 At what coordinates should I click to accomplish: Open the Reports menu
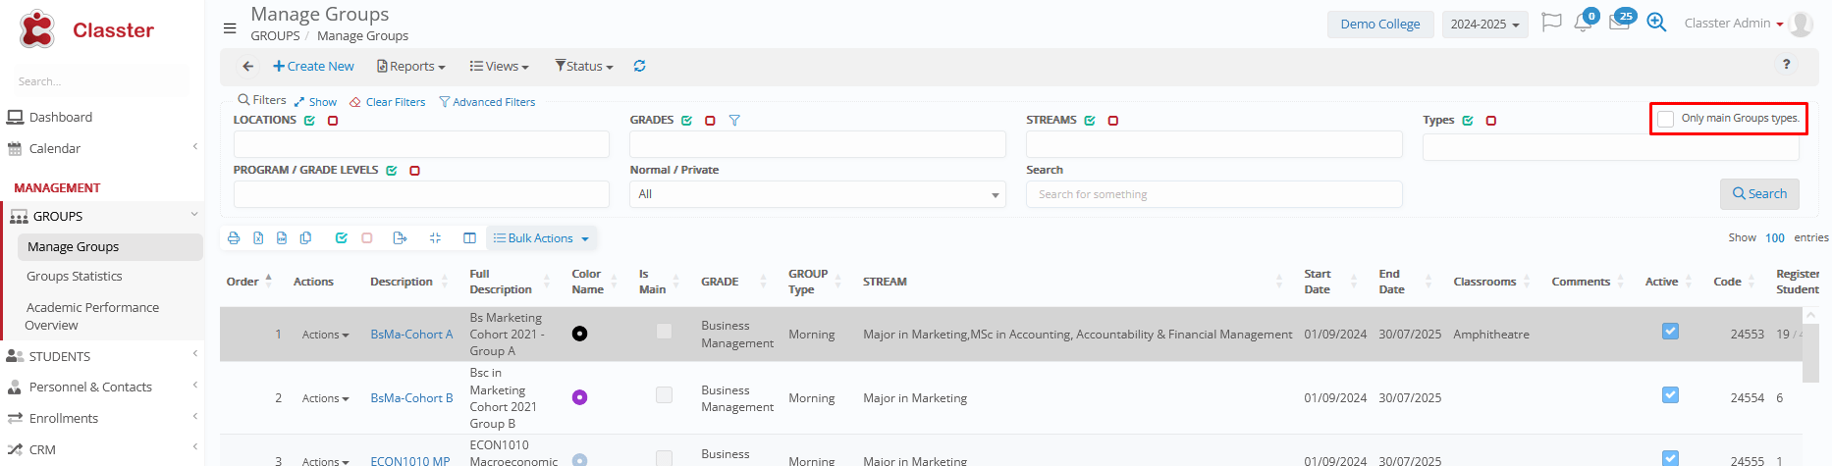(411, 66)
